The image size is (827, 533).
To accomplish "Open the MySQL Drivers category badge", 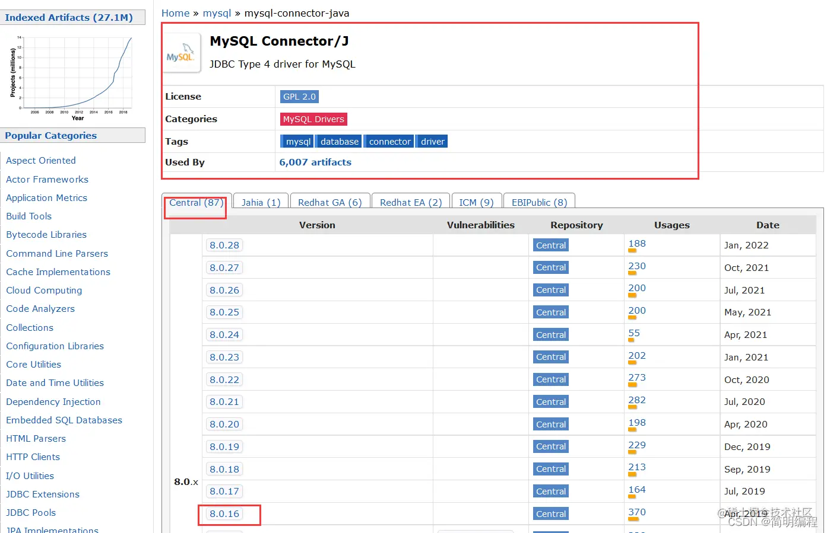I will (313, 119).
